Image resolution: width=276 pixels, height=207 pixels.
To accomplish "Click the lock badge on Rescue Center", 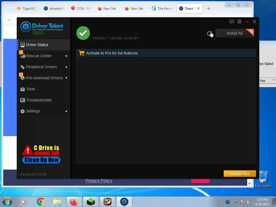I will pos(21,52).
